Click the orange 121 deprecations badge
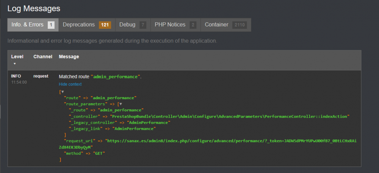The width and height of the screenshot is (379, 173). pyautogui.click(x=105, y=25)
